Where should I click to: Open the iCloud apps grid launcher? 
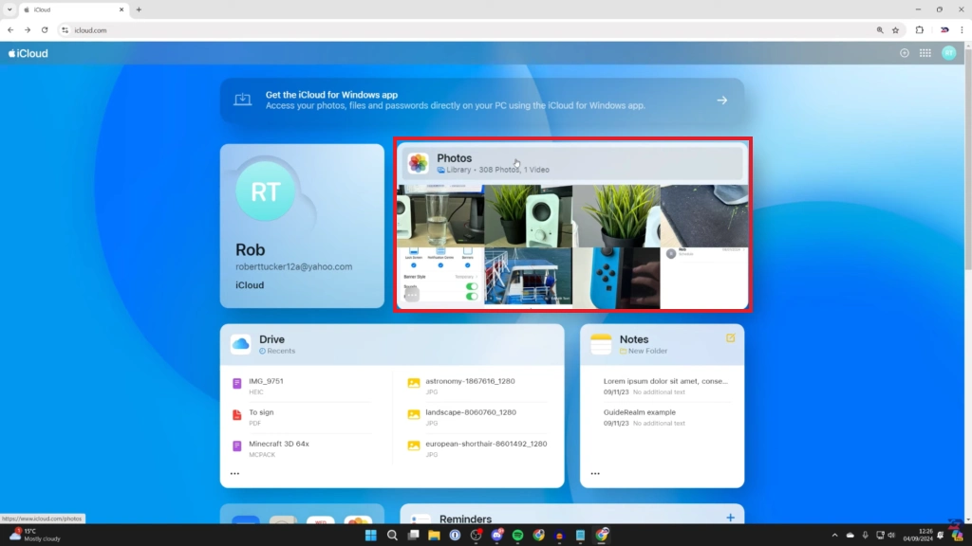point(925,53)
